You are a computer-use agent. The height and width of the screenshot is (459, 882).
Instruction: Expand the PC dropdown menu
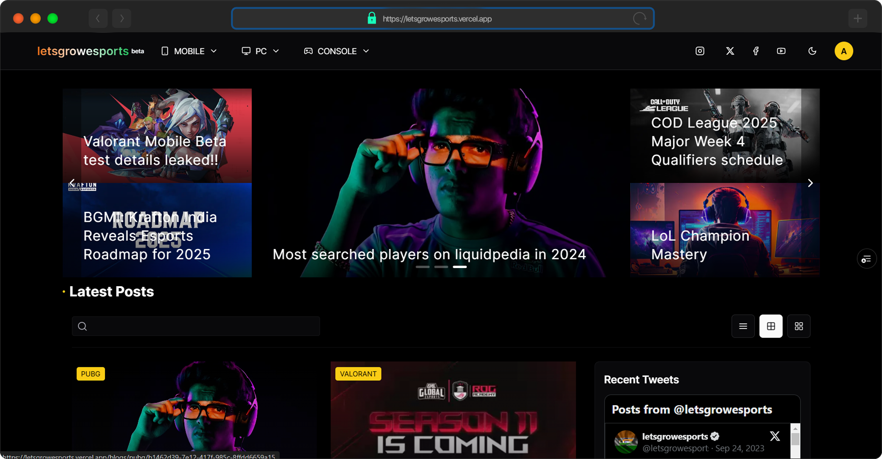point(261,51)
